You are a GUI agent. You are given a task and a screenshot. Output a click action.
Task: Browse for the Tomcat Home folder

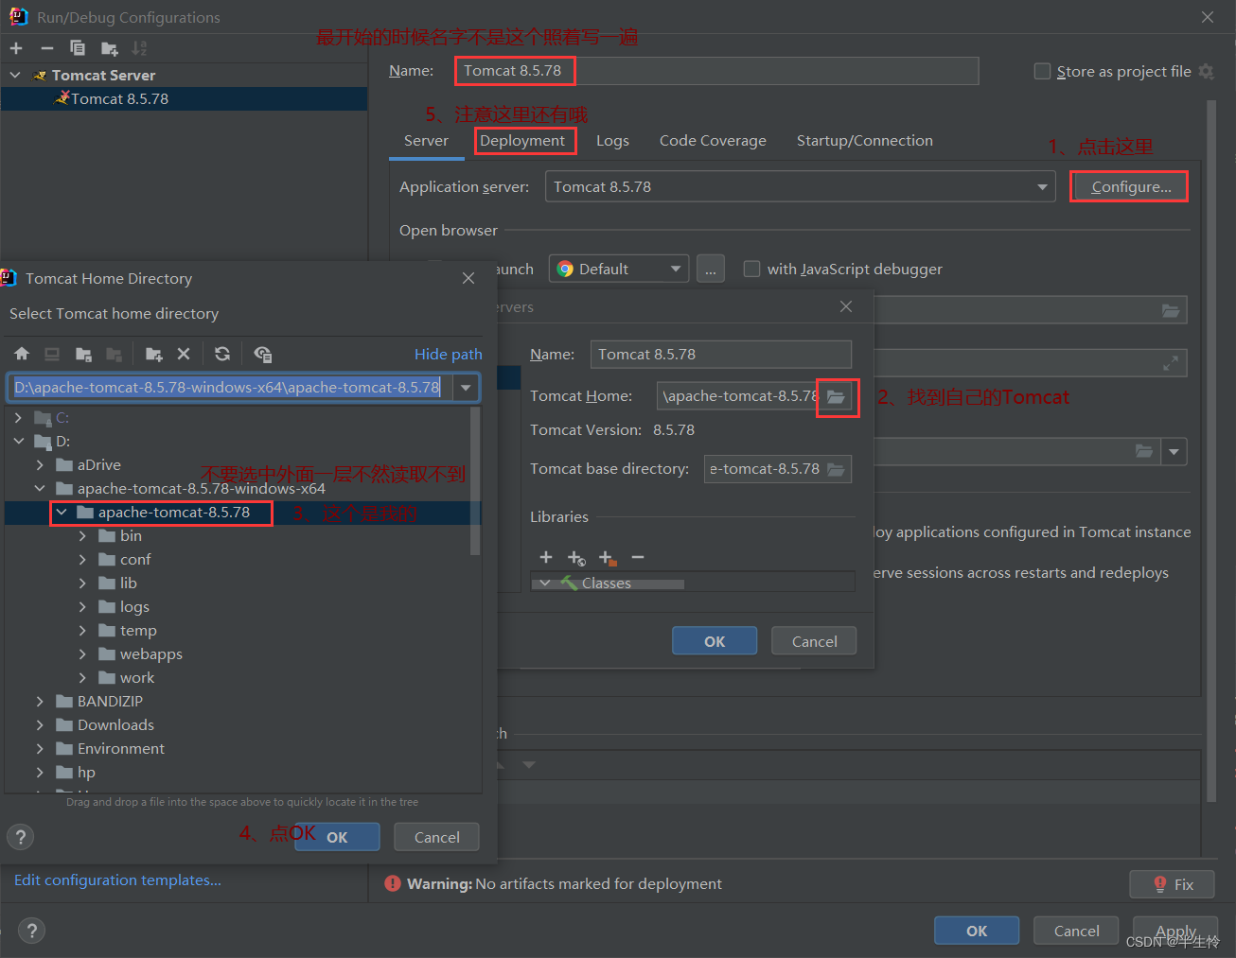click(x=836, y=396)
